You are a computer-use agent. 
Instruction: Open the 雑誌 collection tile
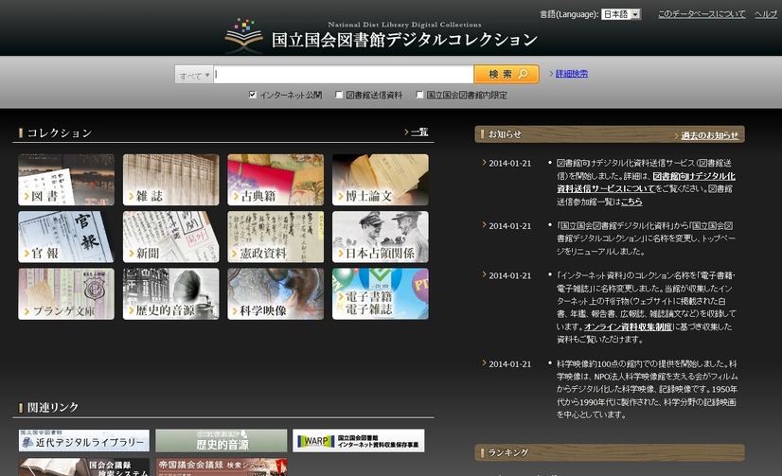click(171, 180)
